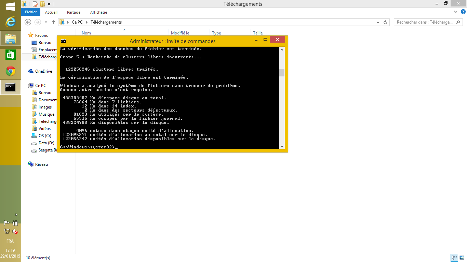The image size is (467, 262).
Task: Open Musique folder in navigation pane
Action: pos(46,114)
